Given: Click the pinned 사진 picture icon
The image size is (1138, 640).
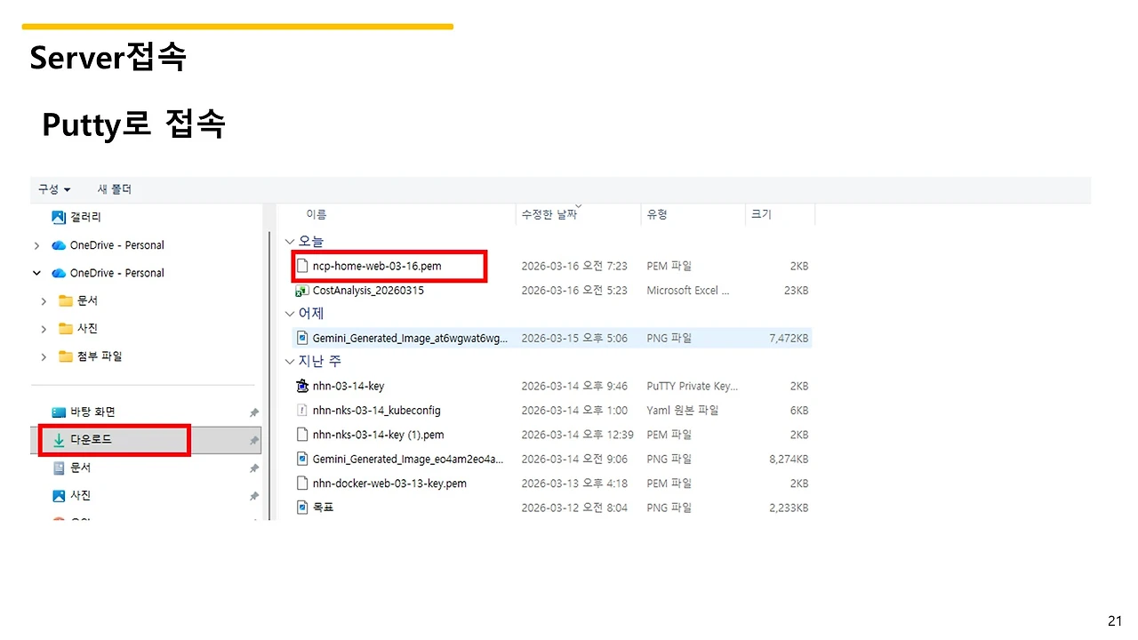Looking at the screenshot, I should [59, 495].
